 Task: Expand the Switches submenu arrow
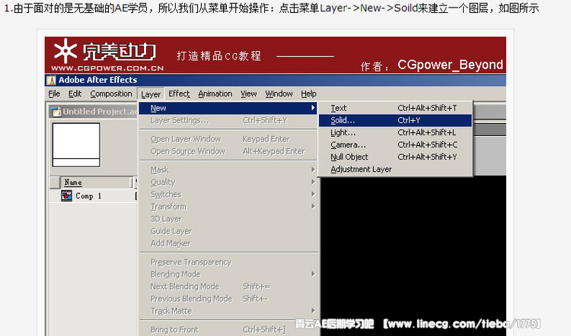313,194
